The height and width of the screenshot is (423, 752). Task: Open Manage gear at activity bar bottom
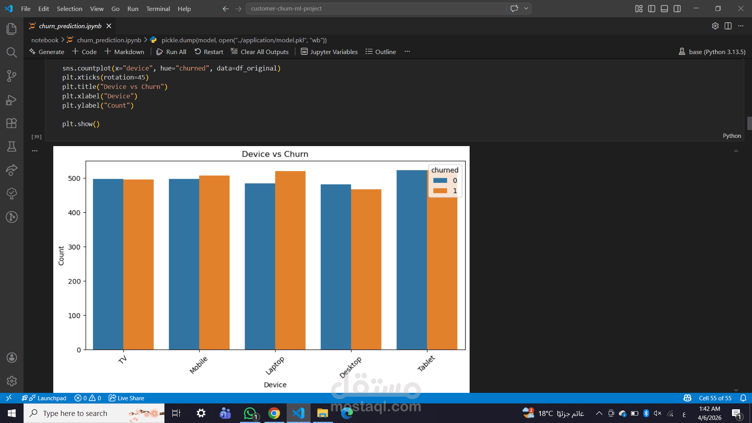pos(11,381)
